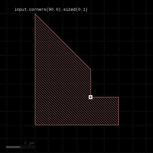Select the short vertical edge above the marker
Viewport: 153px width, 153px height.
(91, 82)
